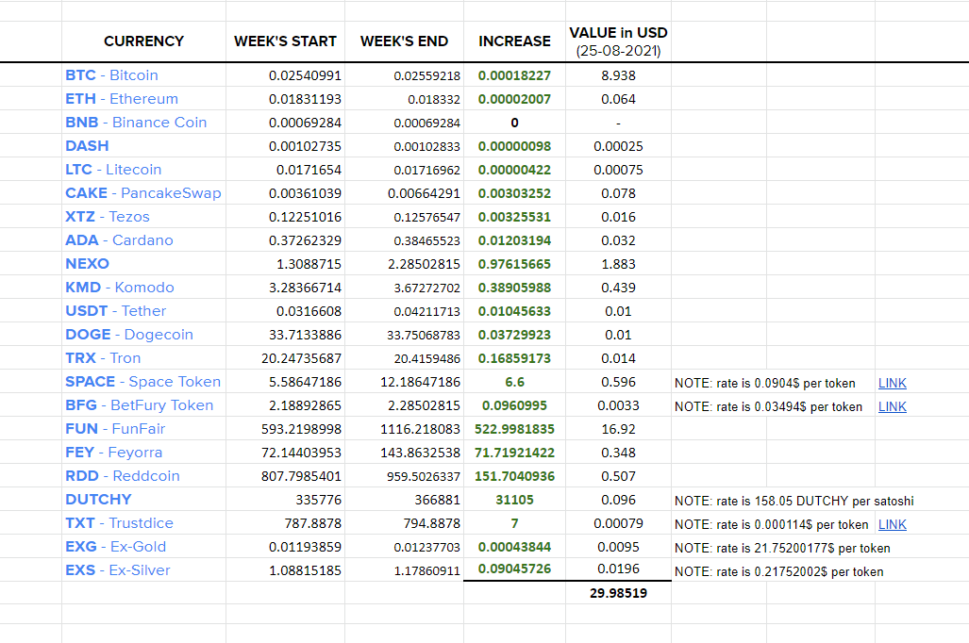Image resolution: width=969 pixels, height=643 pixels.
Task: Select PancakeSwap week's end value 0.00664291
Action: pyautogui.click(x=424, y=193)
